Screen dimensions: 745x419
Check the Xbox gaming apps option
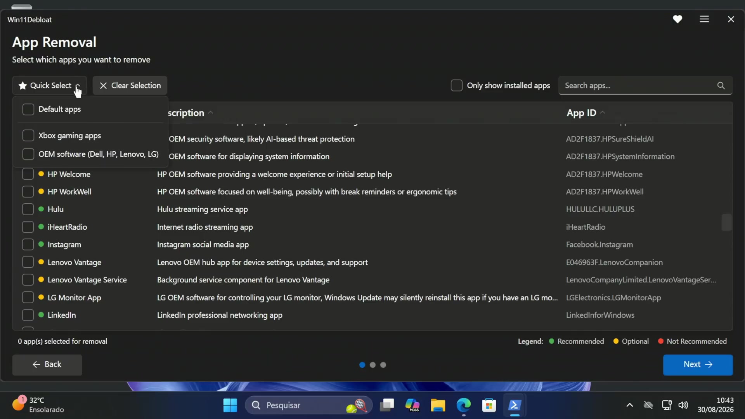click(28, 135)
